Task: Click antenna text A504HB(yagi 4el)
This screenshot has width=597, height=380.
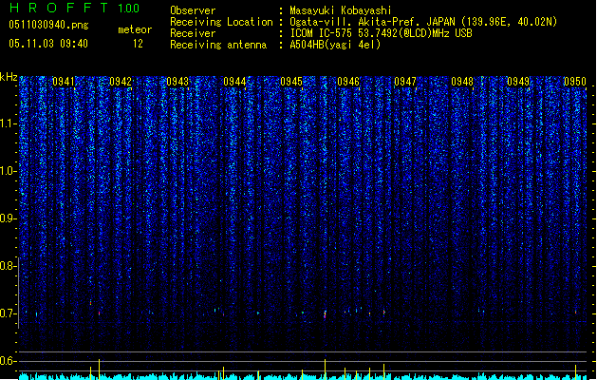Action: click(x=335, y=45)
